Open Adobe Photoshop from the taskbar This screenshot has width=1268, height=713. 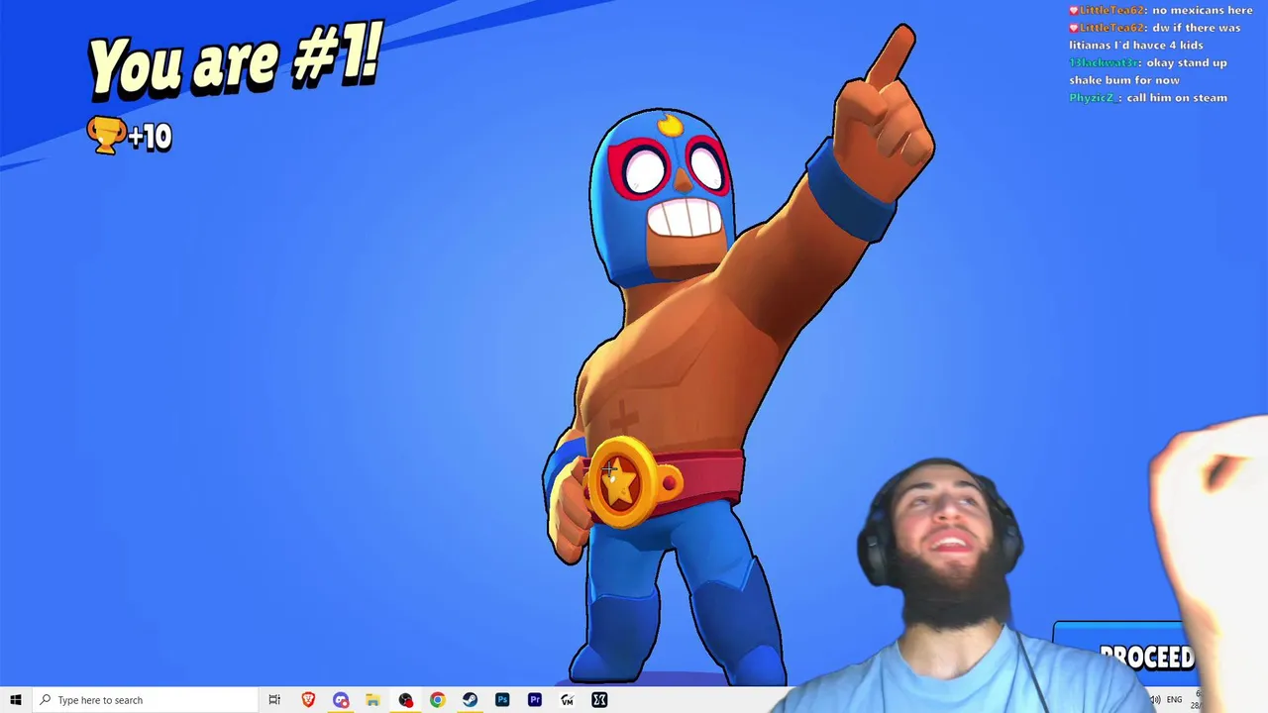(x=502, y=700)
